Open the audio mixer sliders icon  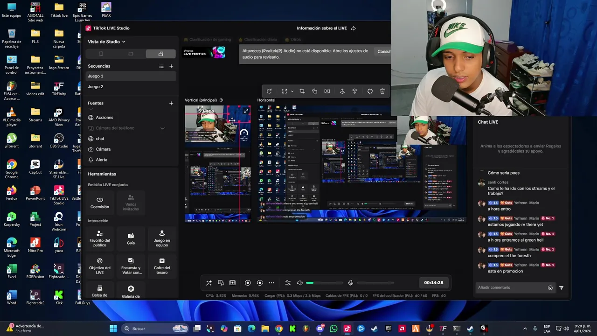click(288, 283)
